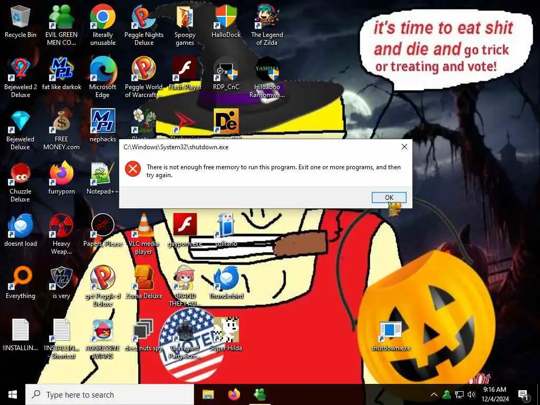The width and height of the screenshot is (540, 405).
Task: Click OK in the shutdown.exe error dialog
Action: click(389, 197)
